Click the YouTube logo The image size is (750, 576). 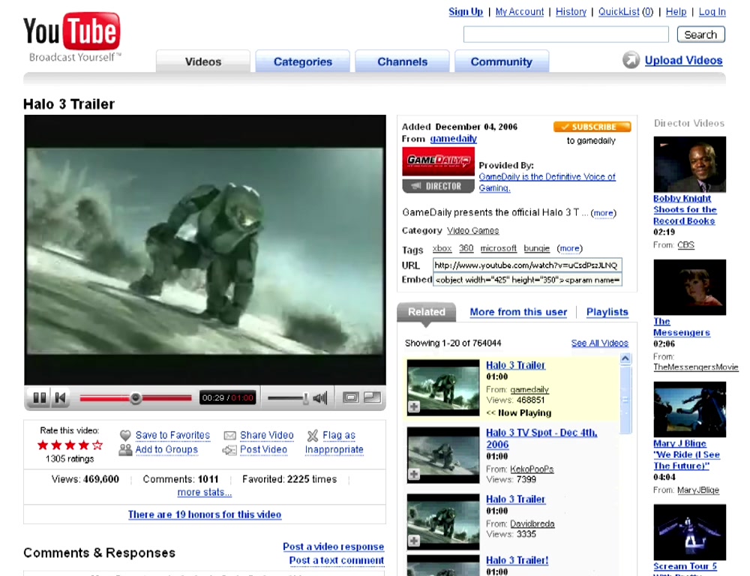click(72, 37)
